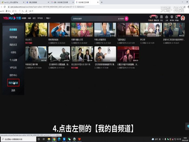Open the 平原上的夏洛克 video thumbnail
Screen dimensions: 189x142
[x=105, y=30]
